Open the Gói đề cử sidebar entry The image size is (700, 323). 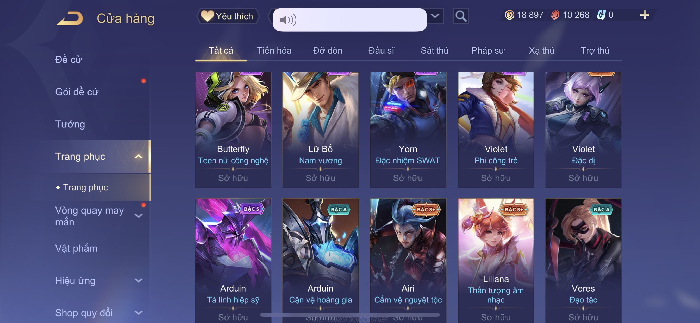tap(77, 92)
